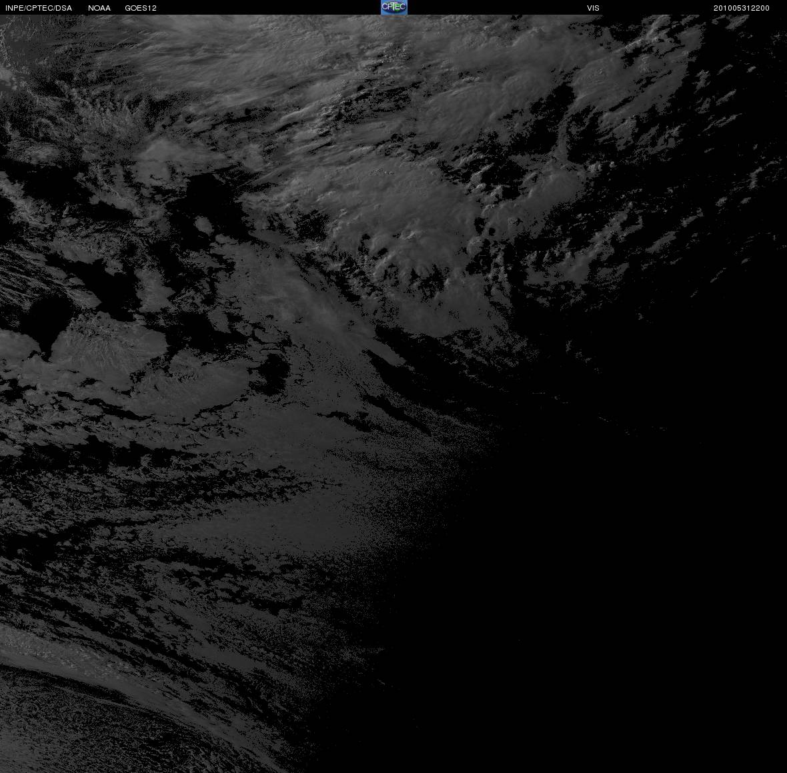Click the VIS channel label
Image resolution: width=787 pixels, height=773 pixels.
tap(594, 8)
